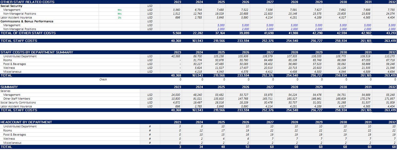Click Total of Other Staff Costs 2023 value 5,568
398x151 pixels.
point(175,33)
